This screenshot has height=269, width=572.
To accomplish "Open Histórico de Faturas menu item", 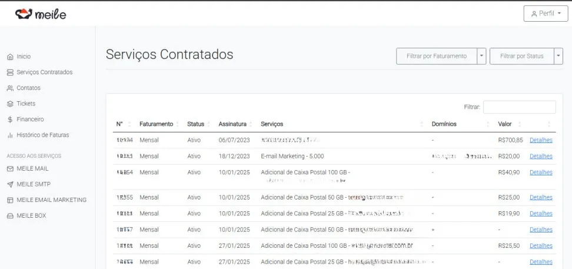I will pos(43,135).
